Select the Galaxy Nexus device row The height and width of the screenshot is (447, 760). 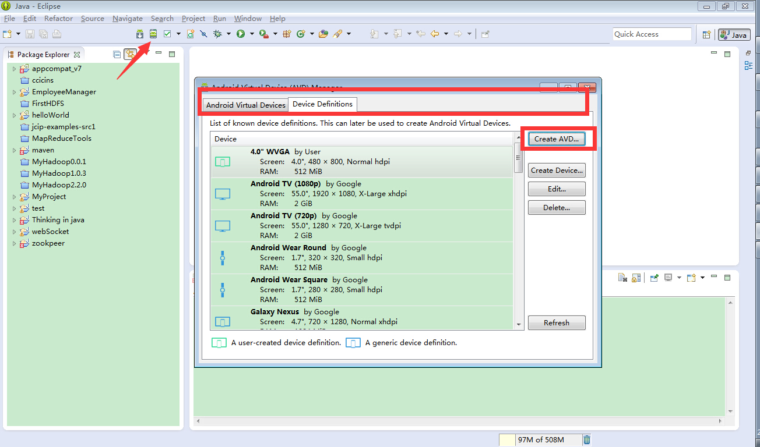point(362,318)
